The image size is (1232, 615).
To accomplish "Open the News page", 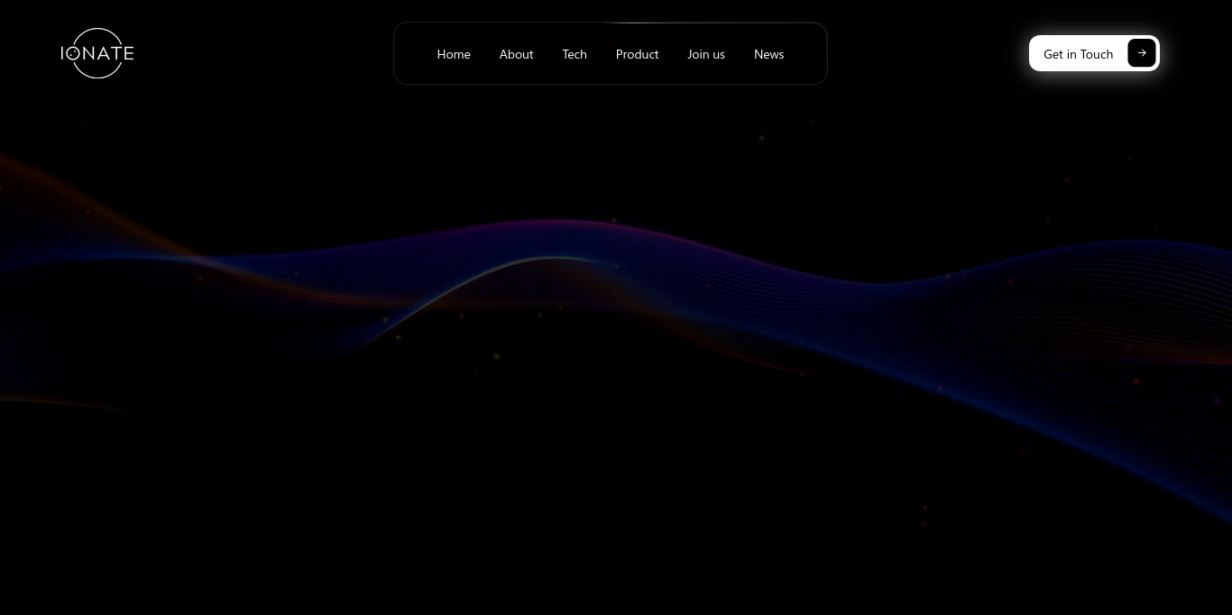I will coord(768,54).
